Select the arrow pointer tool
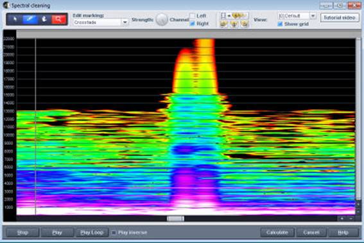Screen dimensions: 364x243 pyautogui.click(x=15, y=19)
